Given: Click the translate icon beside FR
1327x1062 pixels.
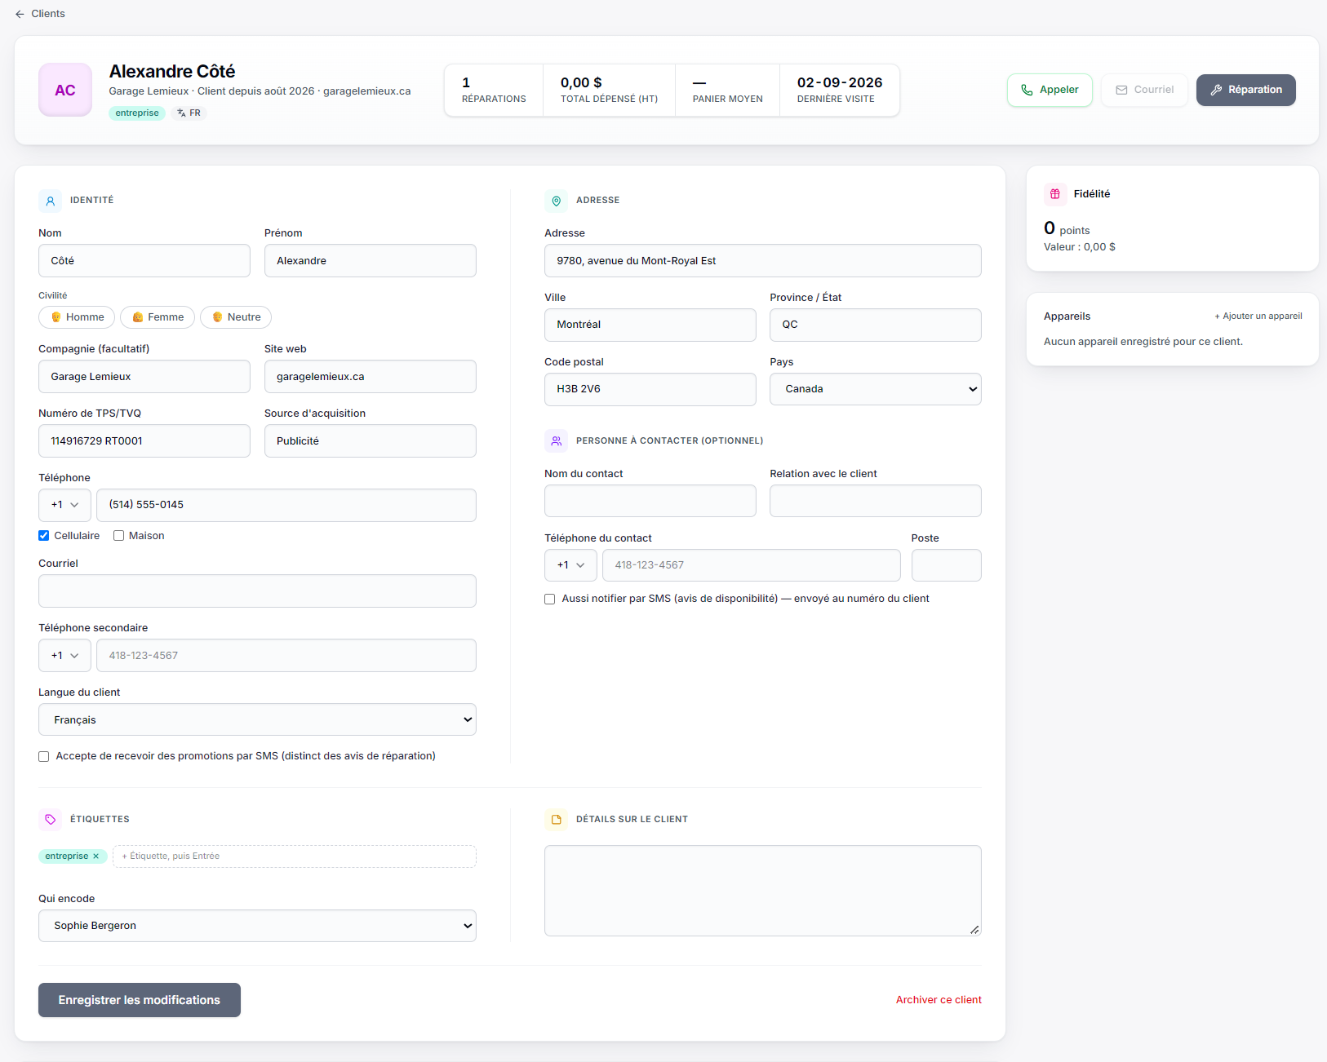Looking at the screenshot, I should (181, 113).
